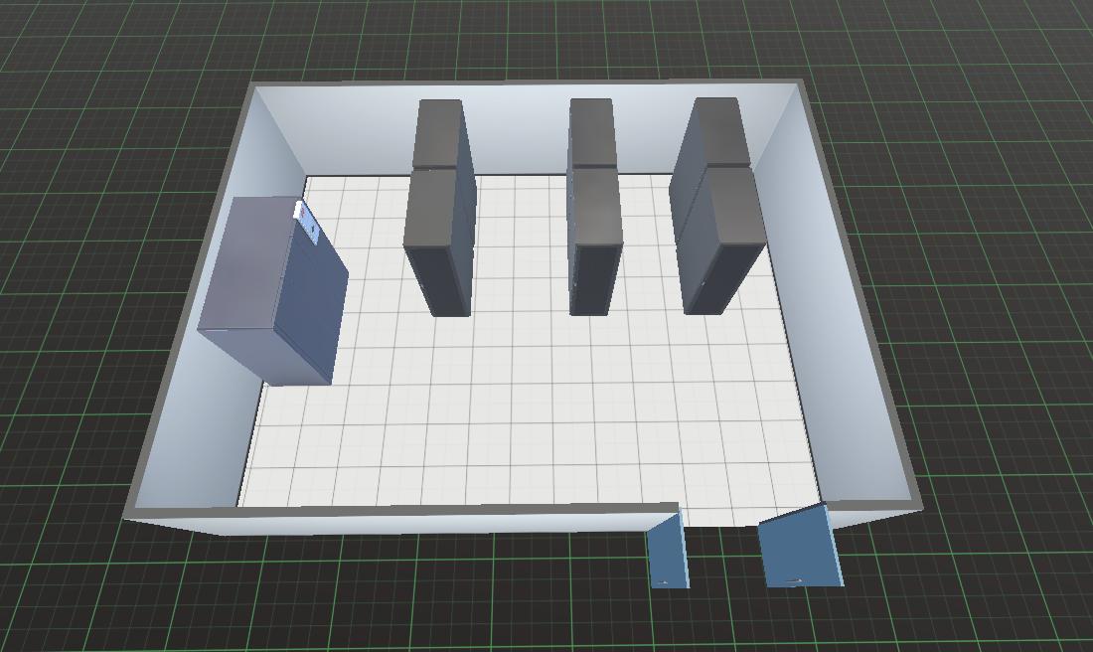Click the small control panel on the large cabinet
Screen dimensions: 1093x652
[x=312, y=228]
